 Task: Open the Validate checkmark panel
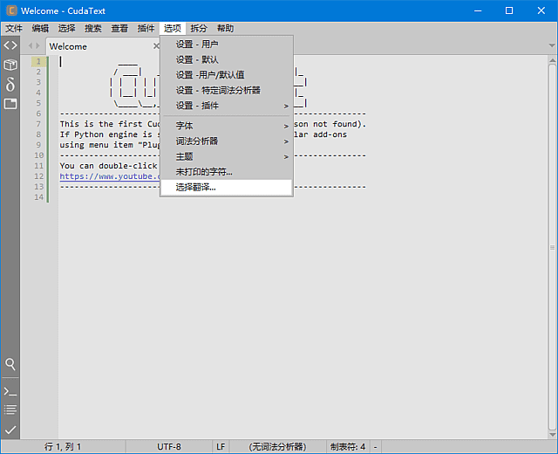click(10, 430)
